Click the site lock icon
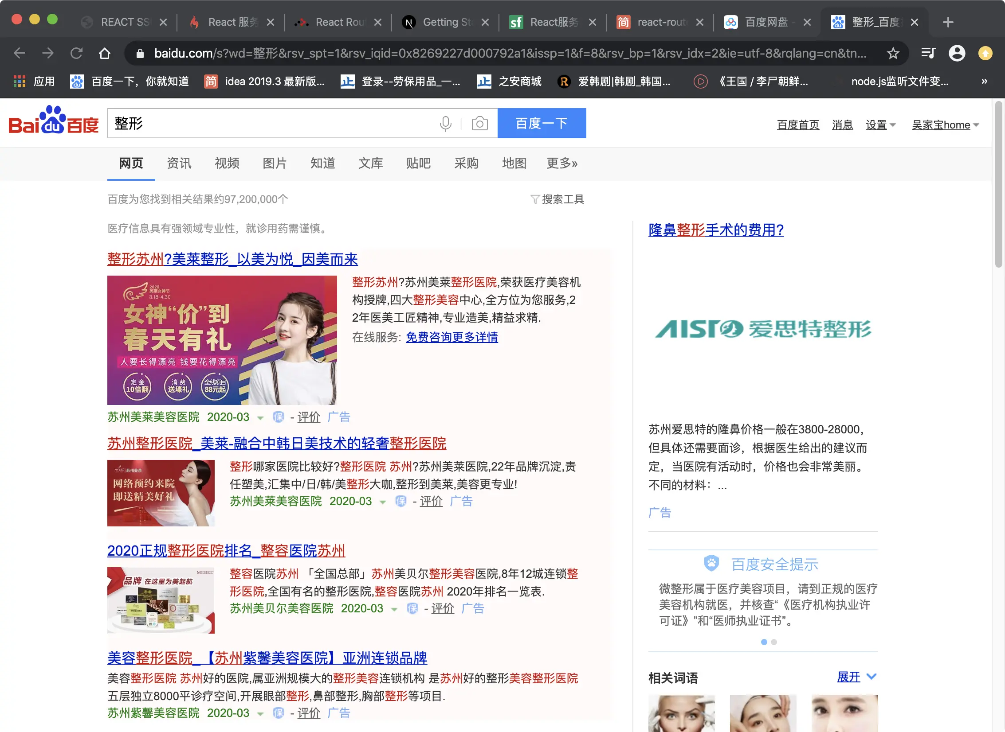 140,54
